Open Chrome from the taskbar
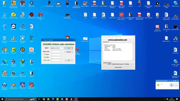This screenshot has height=101, width=180. click(x=44, y=99)
